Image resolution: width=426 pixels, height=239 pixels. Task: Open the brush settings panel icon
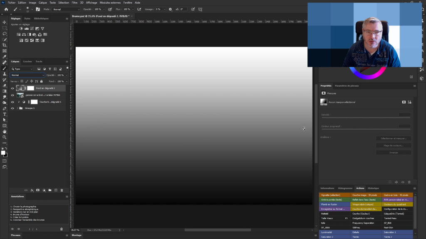[38, 9]
